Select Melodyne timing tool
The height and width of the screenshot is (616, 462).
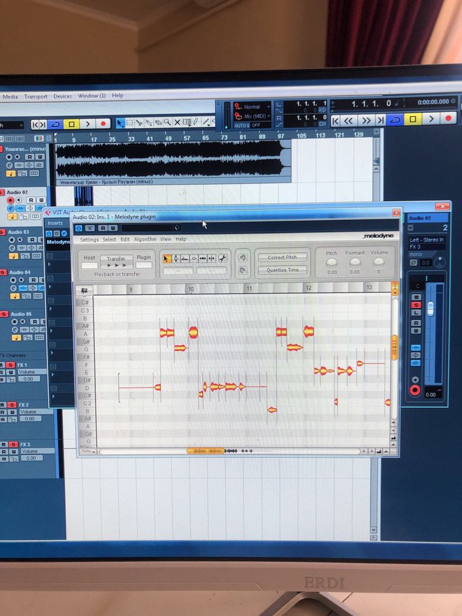tap(203, 259)
